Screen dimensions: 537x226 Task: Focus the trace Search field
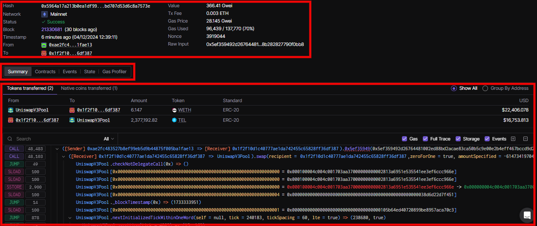55,139
